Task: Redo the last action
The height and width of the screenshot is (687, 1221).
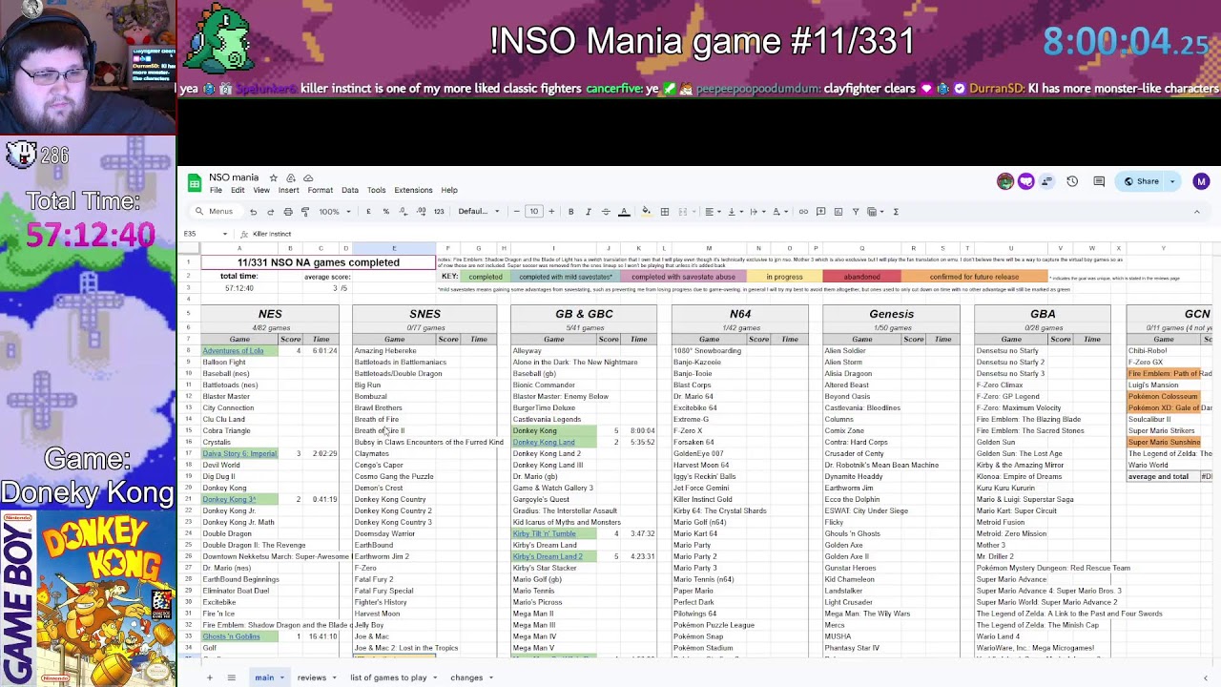Action: (x=270, y=212)
